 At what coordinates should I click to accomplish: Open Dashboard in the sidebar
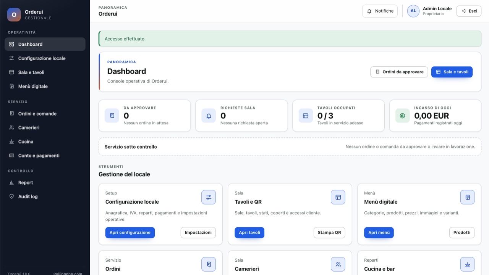45,44
